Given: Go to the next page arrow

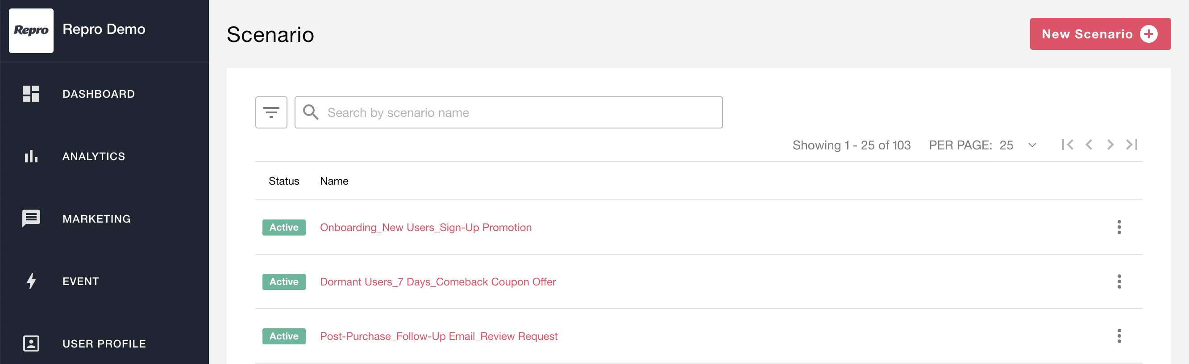Looking at the screenshot, I should point(1110,145).
